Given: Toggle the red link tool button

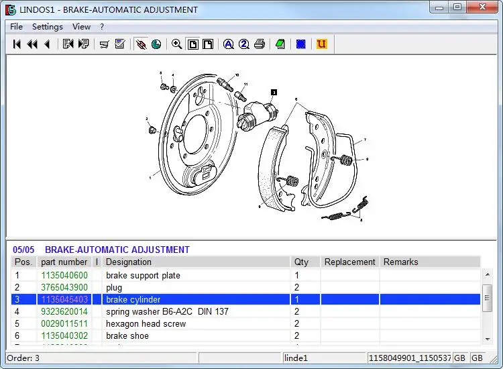Looking at the screenshot, I should click(x=141, y=44).
